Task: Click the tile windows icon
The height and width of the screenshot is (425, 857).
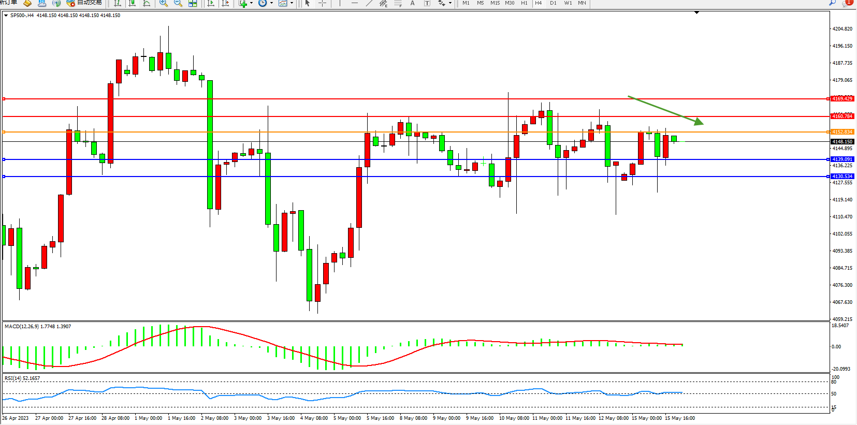Action: click(193, 3)
